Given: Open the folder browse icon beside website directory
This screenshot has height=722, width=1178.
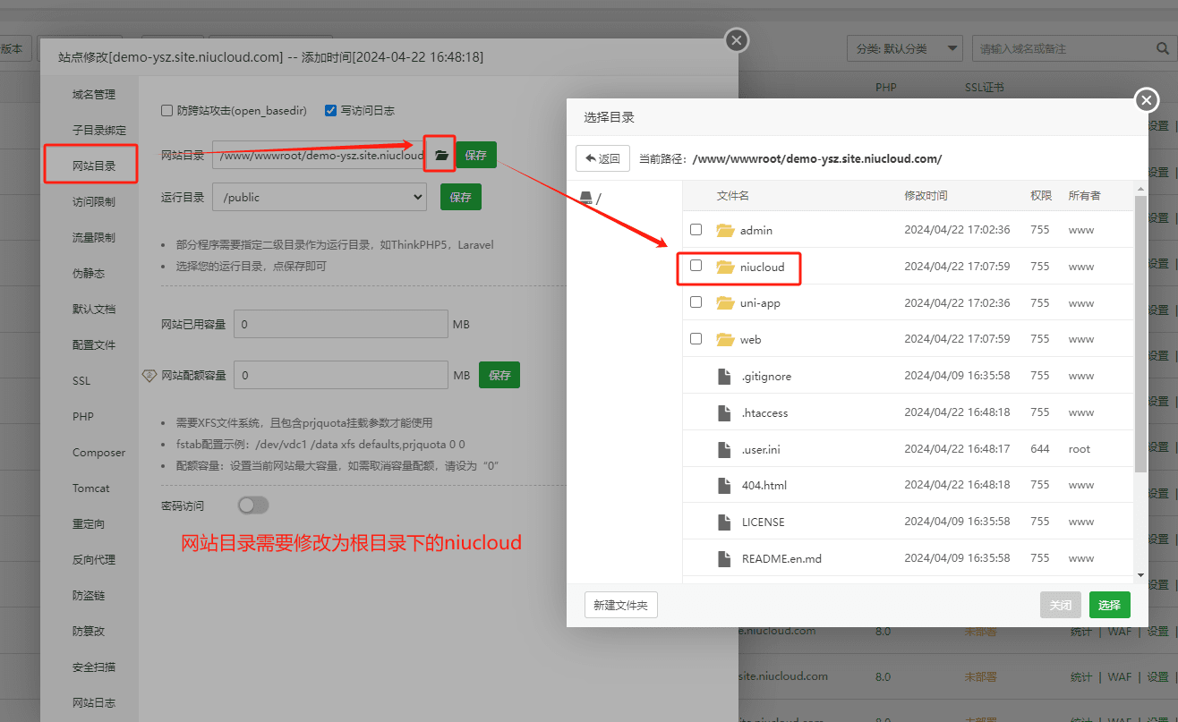Looking at the screenshot, I should 440,155.
